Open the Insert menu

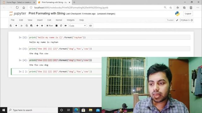(x=40, y=20)
